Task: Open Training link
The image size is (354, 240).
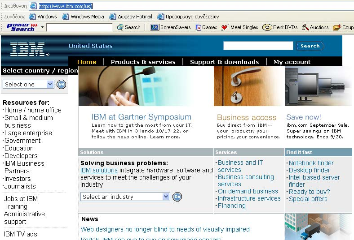Action: pos(16,206)
